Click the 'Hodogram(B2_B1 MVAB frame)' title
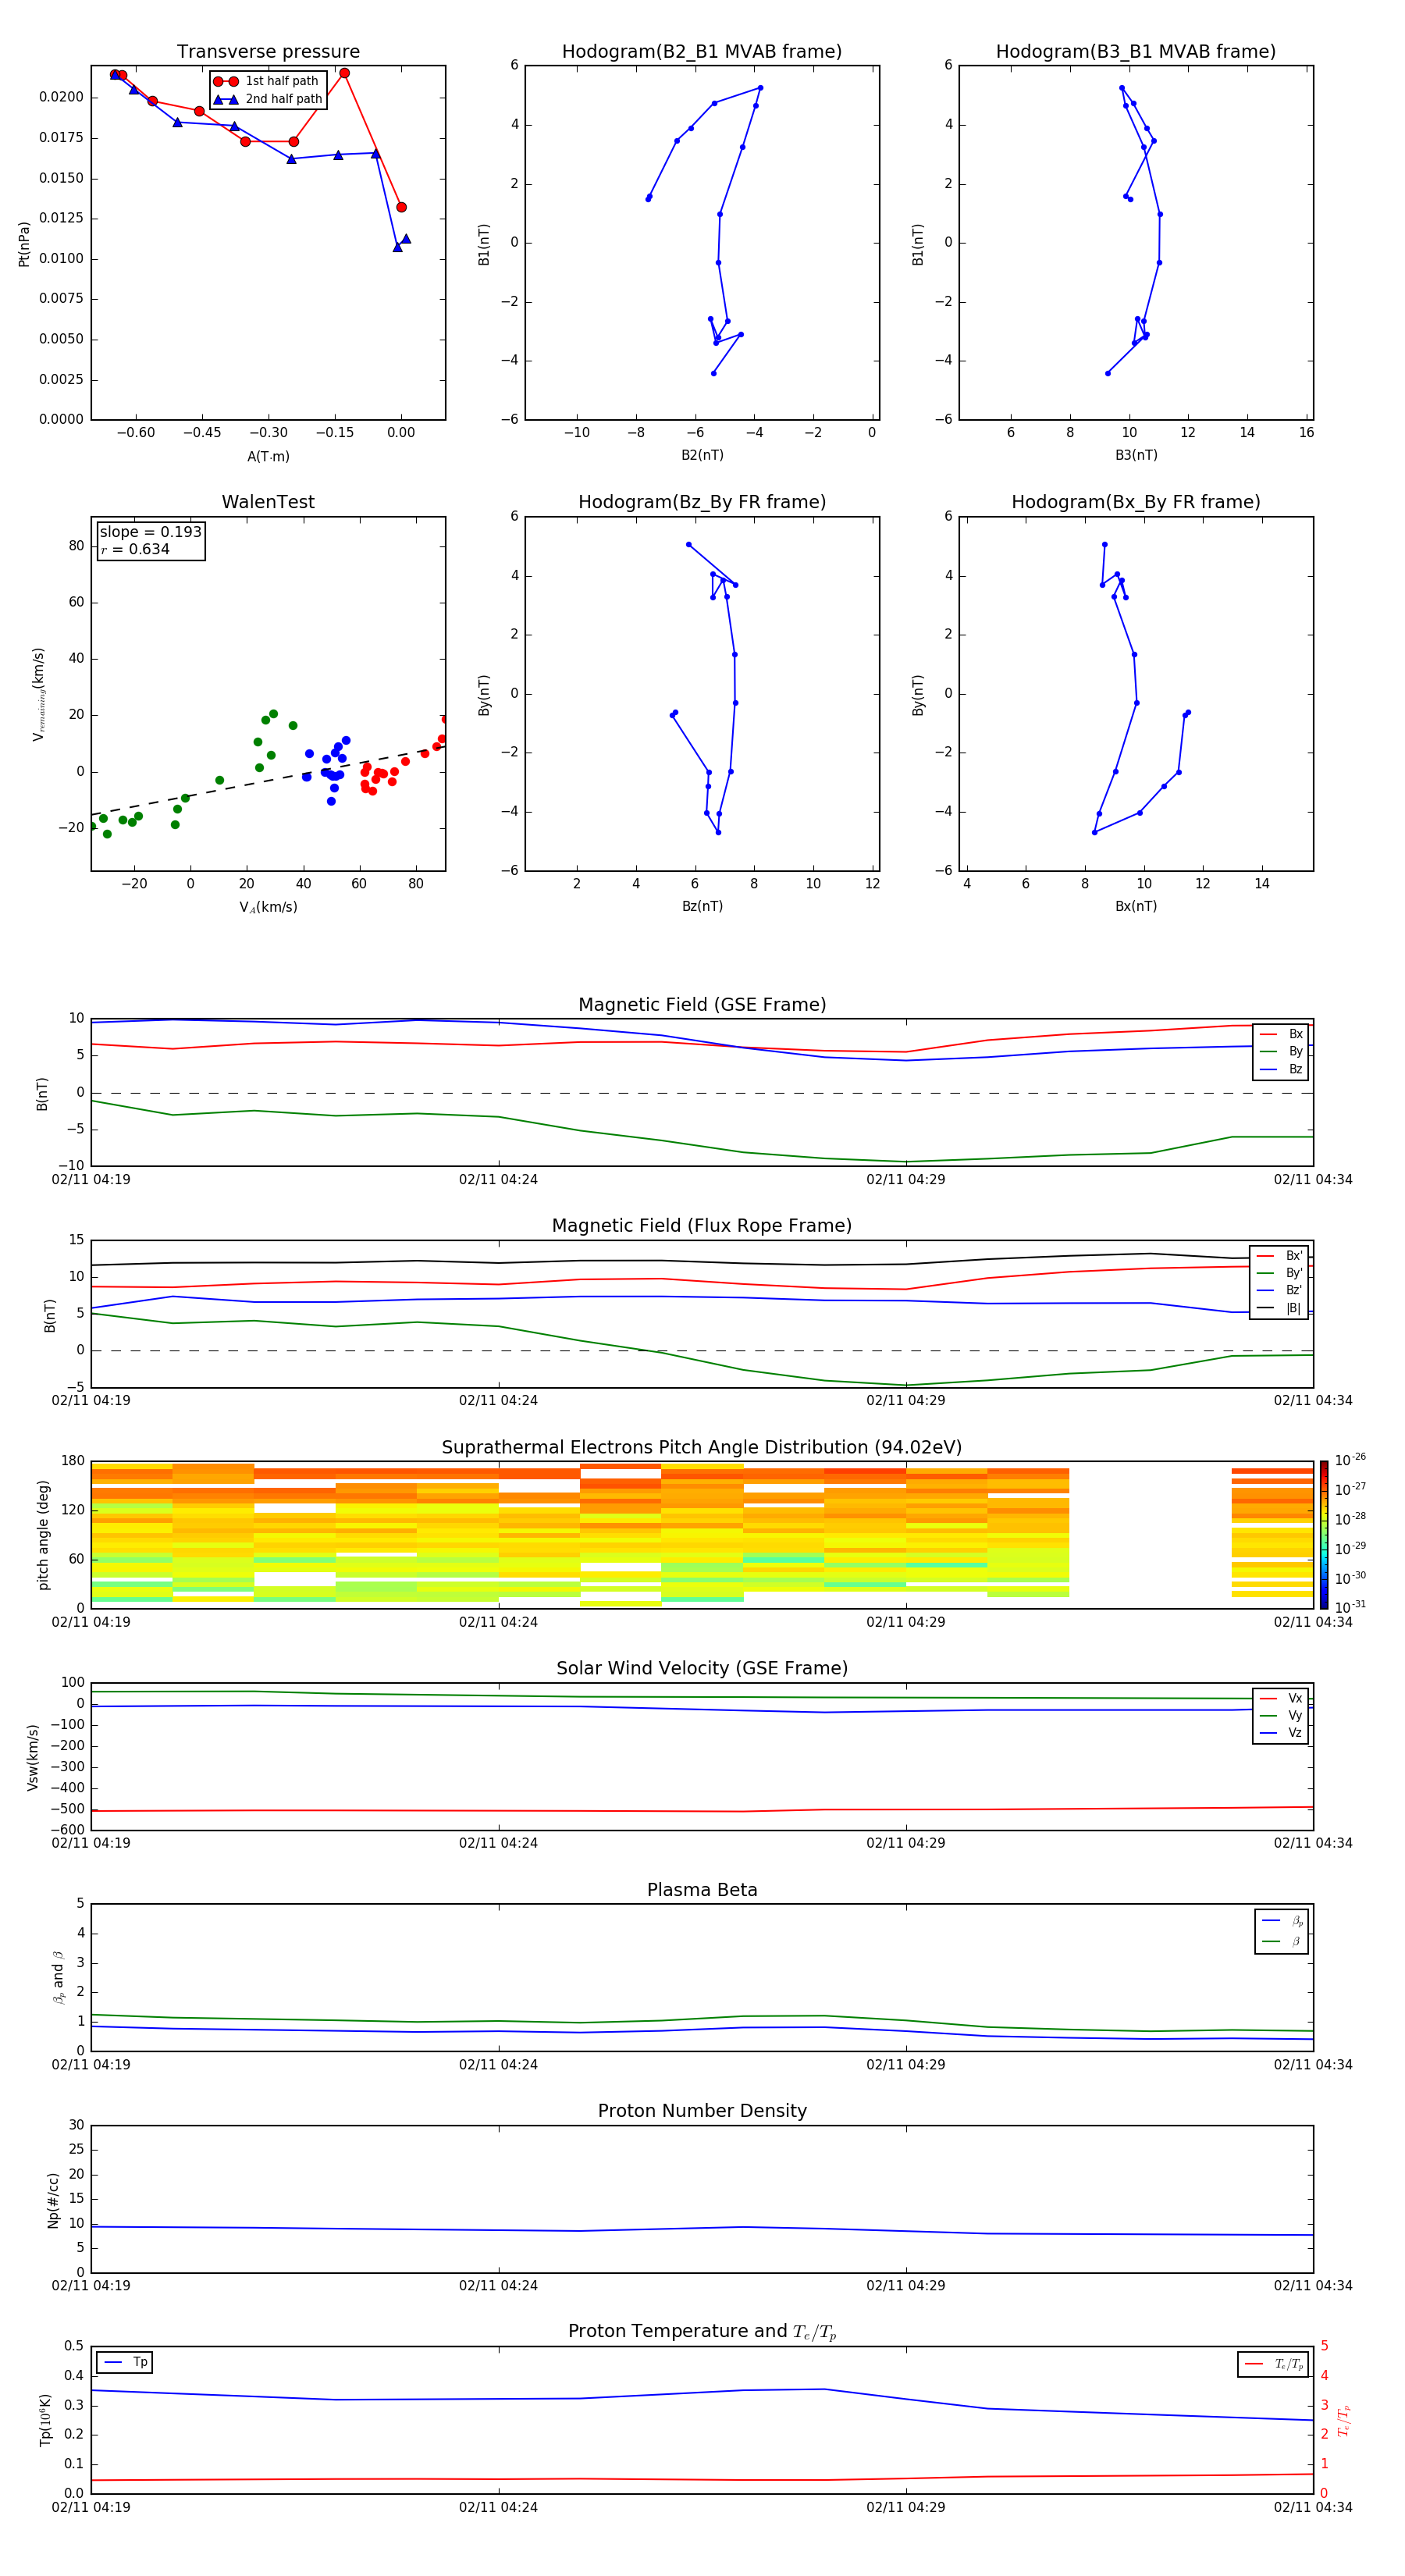The image size is (1405, 2576). tap(702, 52)
